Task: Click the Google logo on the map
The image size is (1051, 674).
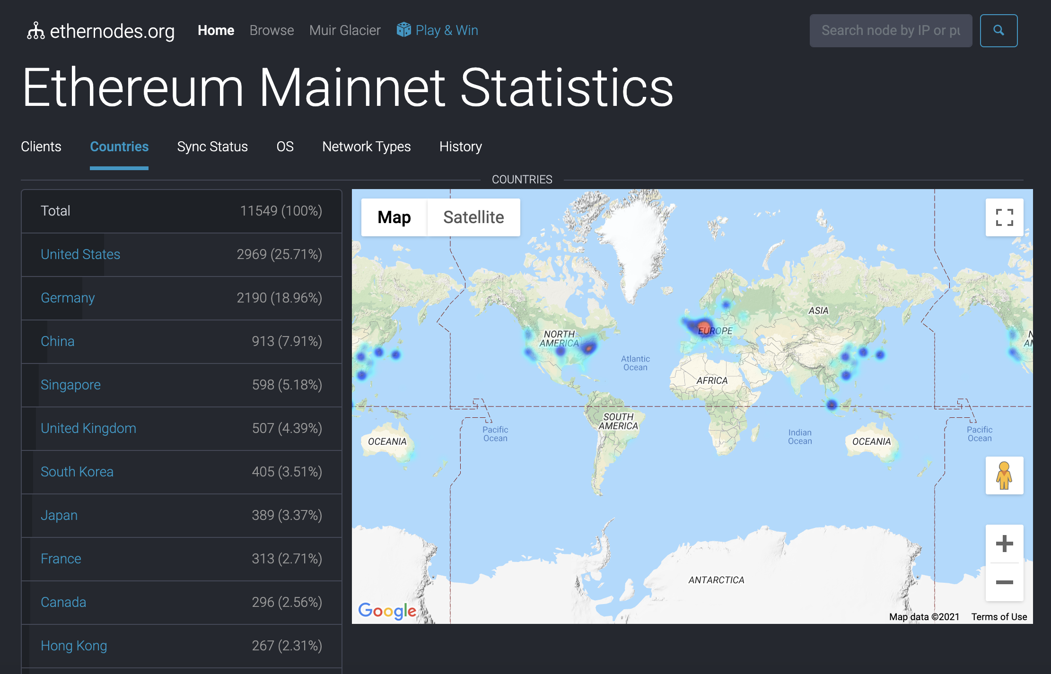Action: (x=387, y=611)
